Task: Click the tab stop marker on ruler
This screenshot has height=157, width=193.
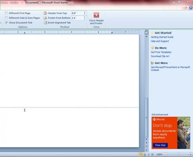Action: [x=25, y=32]
